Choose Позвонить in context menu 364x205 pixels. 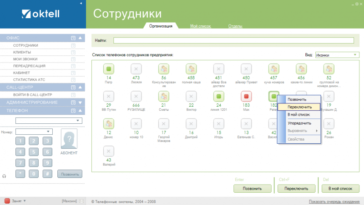[299, 99]
